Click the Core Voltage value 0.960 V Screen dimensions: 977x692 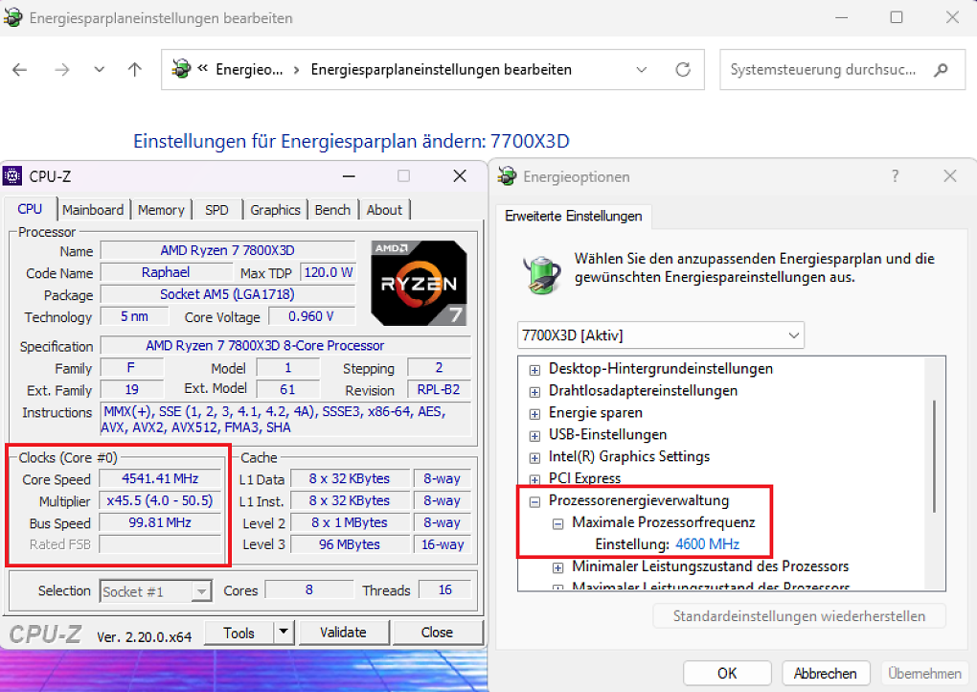311,316
